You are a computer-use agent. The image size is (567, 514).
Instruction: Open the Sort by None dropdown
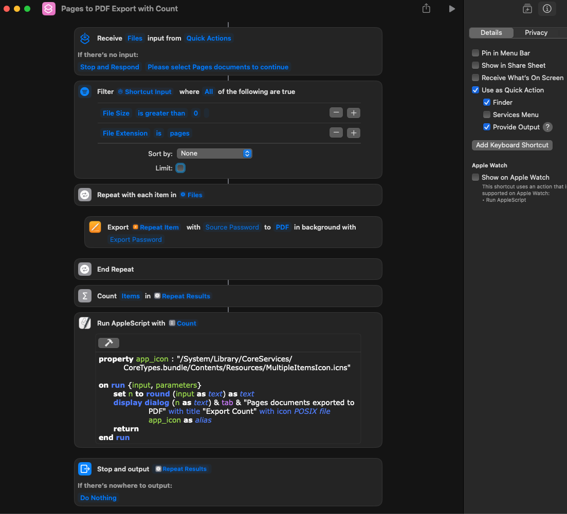point(214,154)
